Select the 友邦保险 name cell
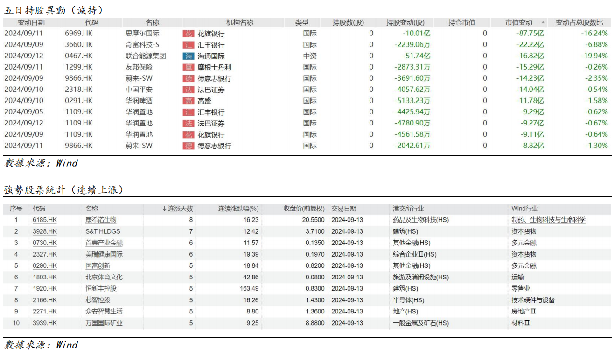Screen dimensions: 614x355 (139, 67)
